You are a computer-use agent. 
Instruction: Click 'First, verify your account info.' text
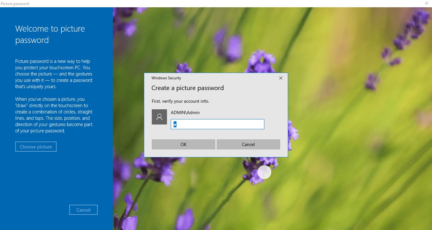coord(180,101)
